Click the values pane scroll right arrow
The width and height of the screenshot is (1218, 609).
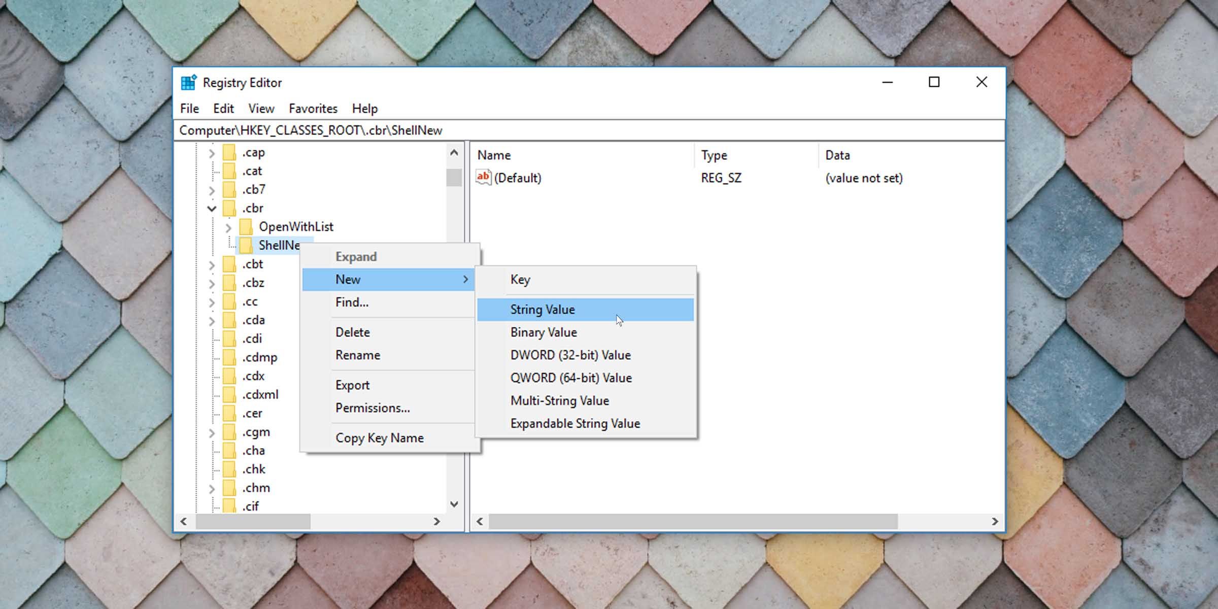click(995, 522)
